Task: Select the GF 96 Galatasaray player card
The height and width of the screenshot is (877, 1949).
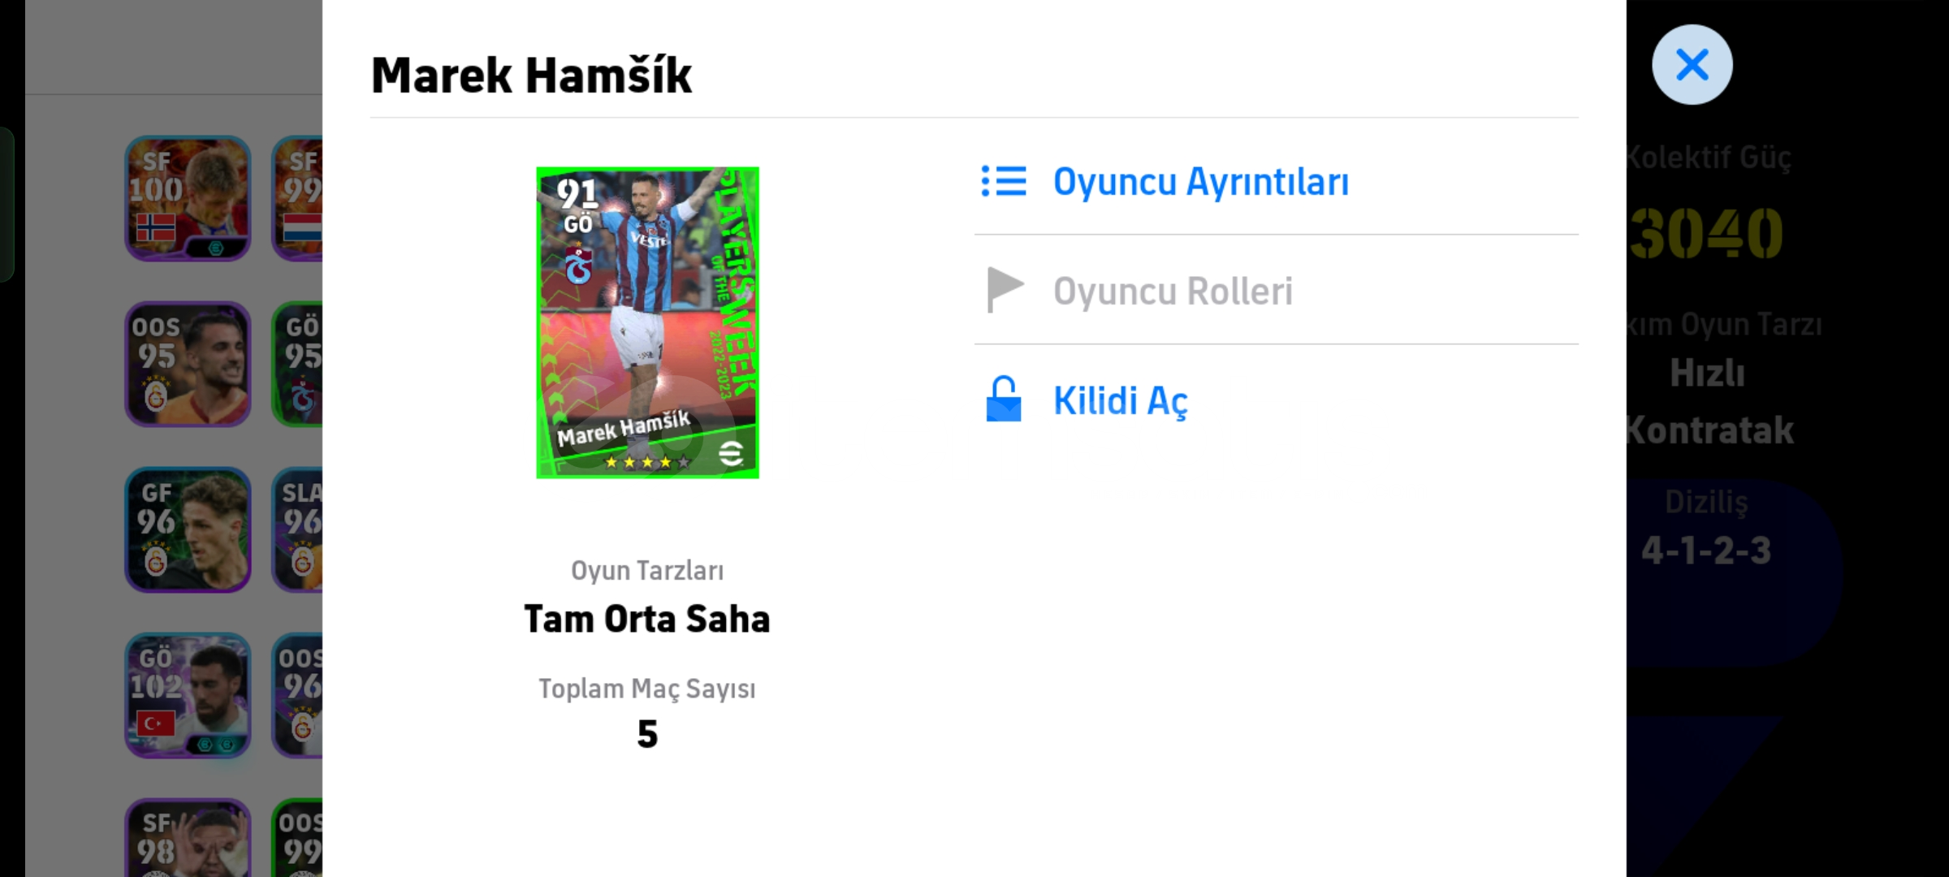Action: (x=188, y=529)
